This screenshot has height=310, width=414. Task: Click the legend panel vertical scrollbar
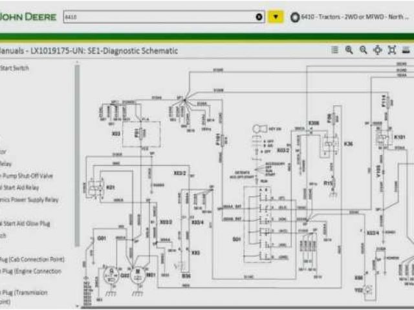pyautogui.click(x=77, y=155)
